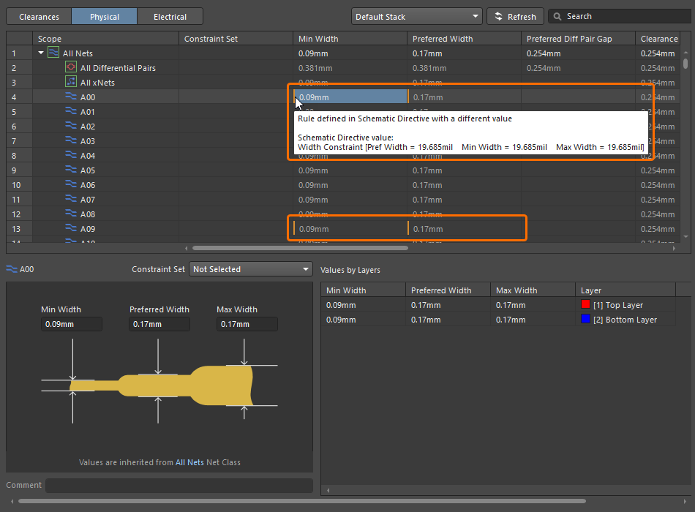The height and width of the screenshot is (512, 695).
Task: Click the Max Width header in Values by Layers
Action: pyautogui.click(x=533, y=290)
